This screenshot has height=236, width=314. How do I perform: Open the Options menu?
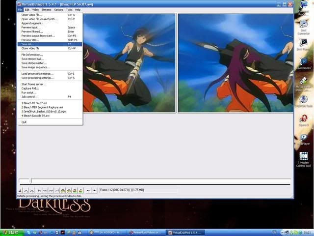59,10
